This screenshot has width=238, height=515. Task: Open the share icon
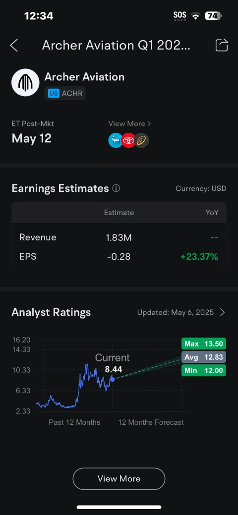pyautogui.click(x=222, y=45)
